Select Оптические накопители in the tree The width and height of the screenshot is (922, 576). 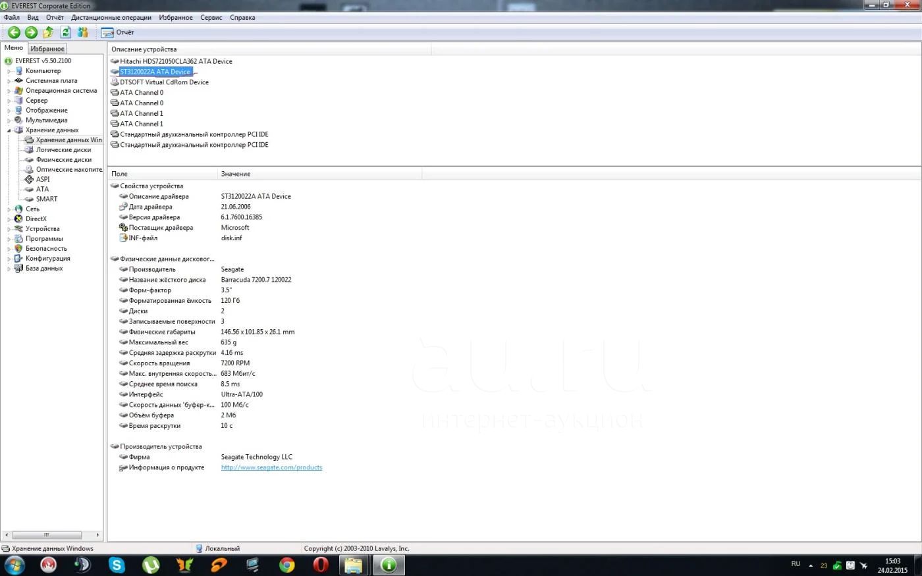coord(69,170)
